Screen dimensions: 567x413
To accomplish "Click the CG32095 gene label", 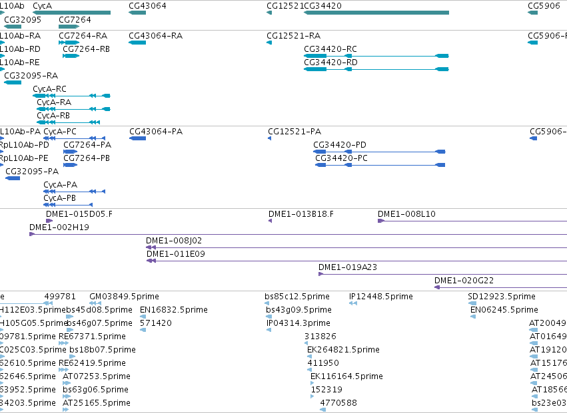I will click(23, 19).
